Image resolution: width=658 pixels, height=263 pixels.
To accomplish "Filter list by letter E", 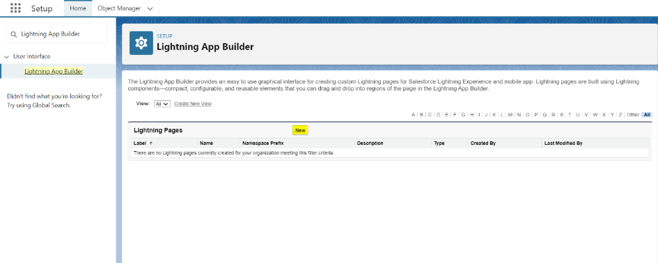I will pos(447,115).
